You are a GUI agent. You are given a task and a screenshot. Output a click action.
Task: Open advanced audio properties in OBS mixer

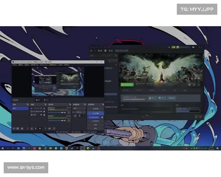[50, 128]
